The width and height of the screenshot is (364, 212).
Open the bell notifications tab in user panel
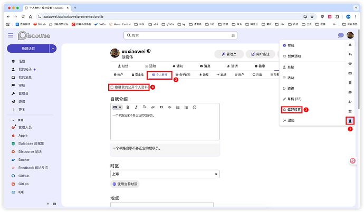click(350, 45)
